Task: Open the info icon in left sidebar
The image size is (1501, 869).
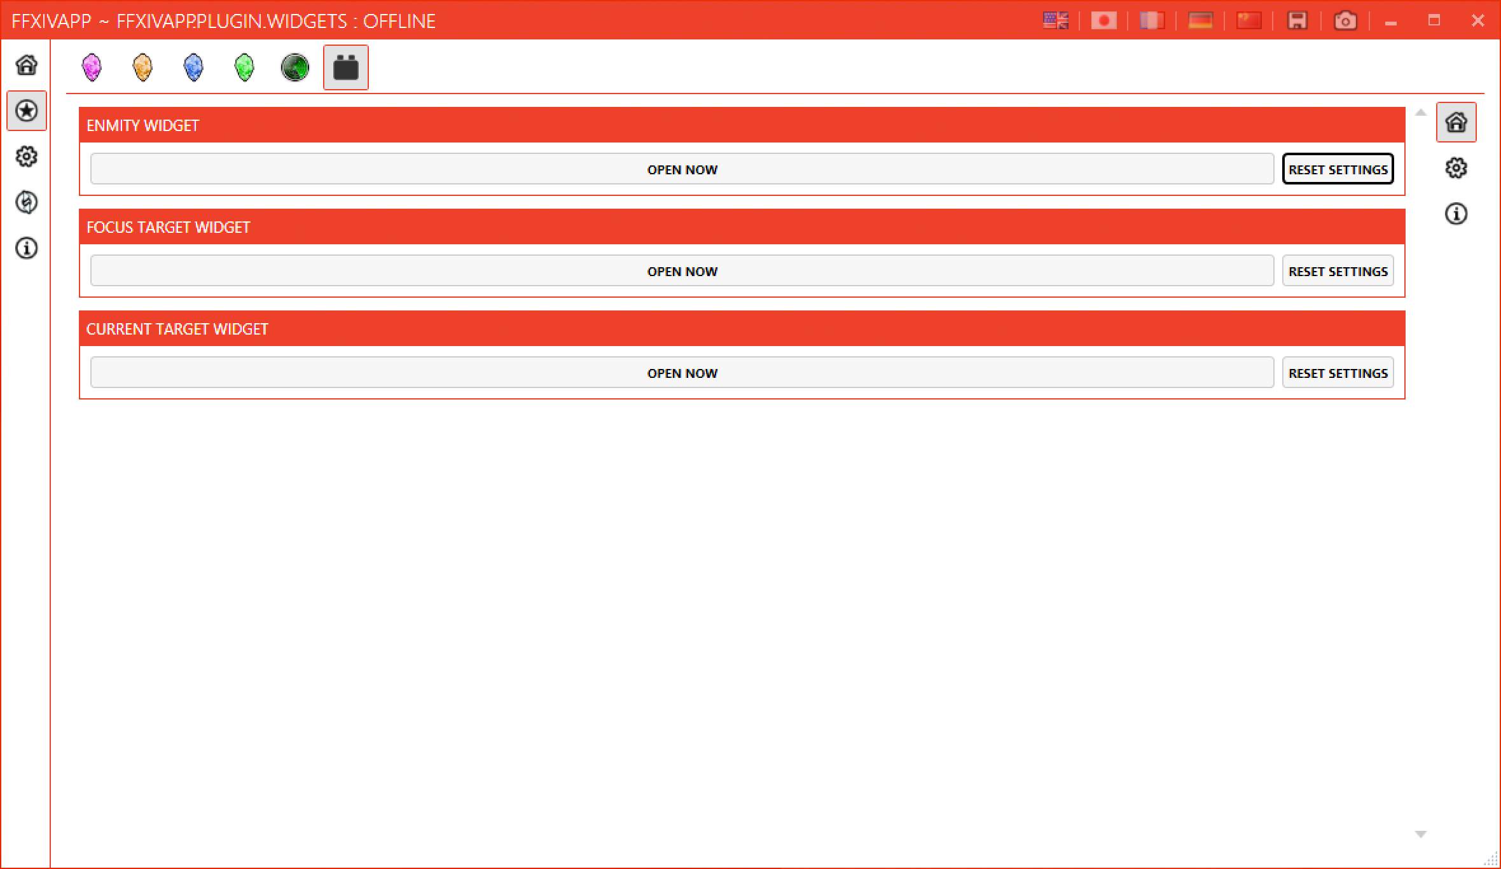Action: (26, 248)
